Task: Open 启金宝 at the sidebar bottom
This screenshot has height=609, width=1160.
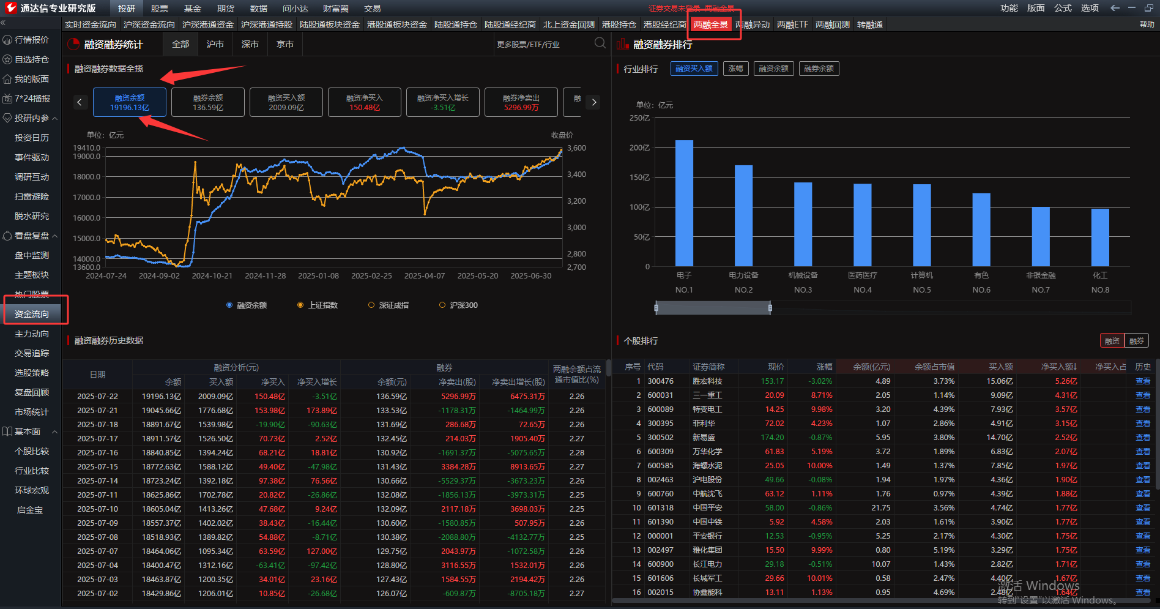Action: [29, 509]
